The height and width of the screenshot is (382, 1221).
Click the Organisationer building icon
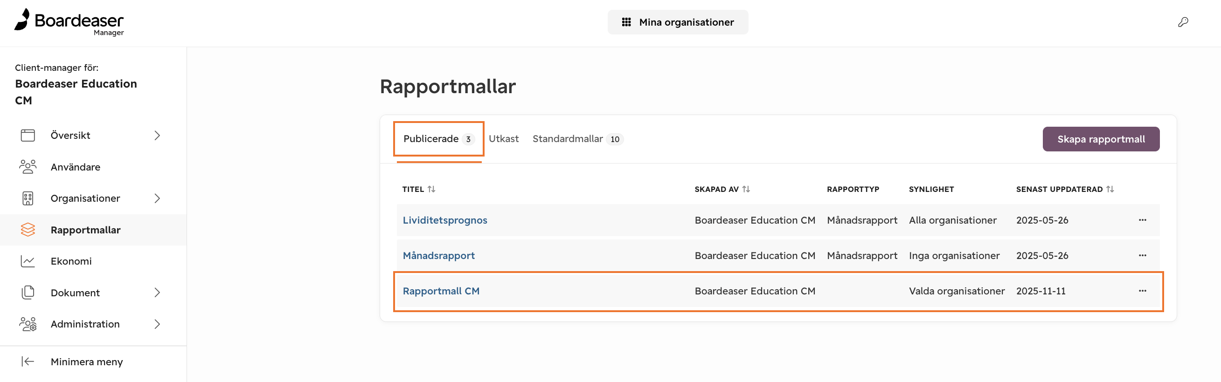pyautogui.click(x=28, y=198)
